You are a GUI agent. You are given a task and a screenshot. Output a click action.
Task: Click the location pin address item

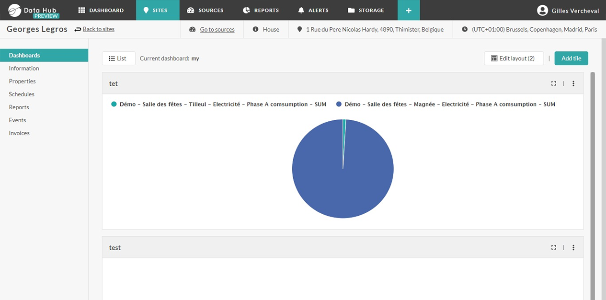coord(370,29)
